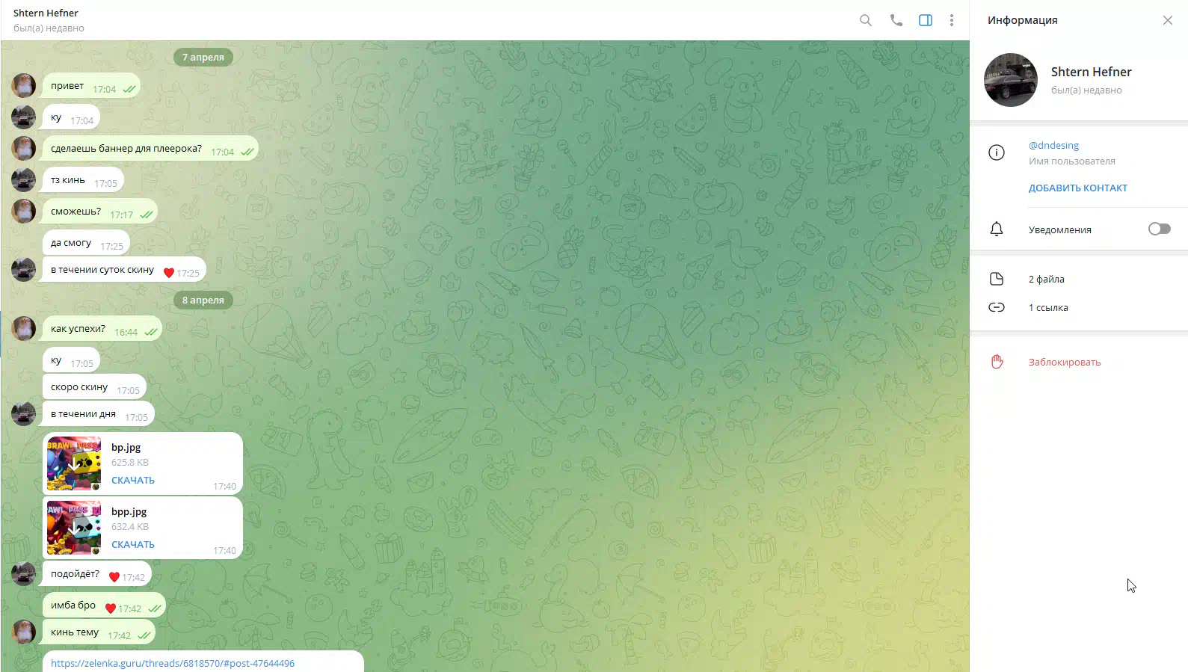This screenshot has height=672, width=1188.
Task: Click the avatar beside 'сделаешь баннер для плеерока?'
Action: point(23,148)
